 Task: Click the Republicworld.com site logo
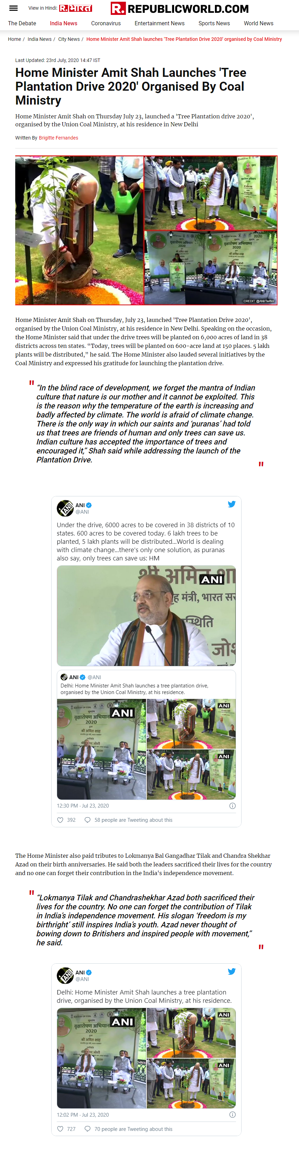(x=180, y=9)
